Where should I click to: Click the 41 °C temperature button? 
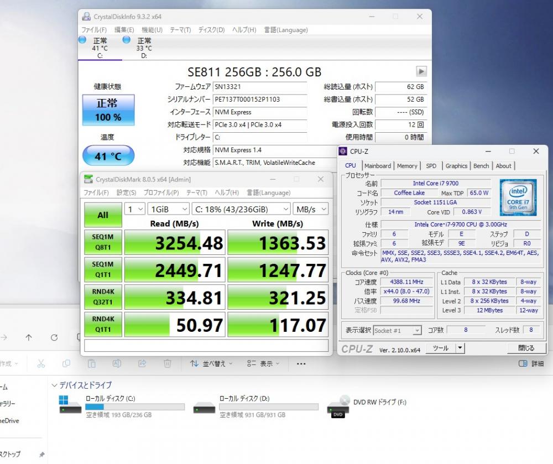(x=108, y=155)
